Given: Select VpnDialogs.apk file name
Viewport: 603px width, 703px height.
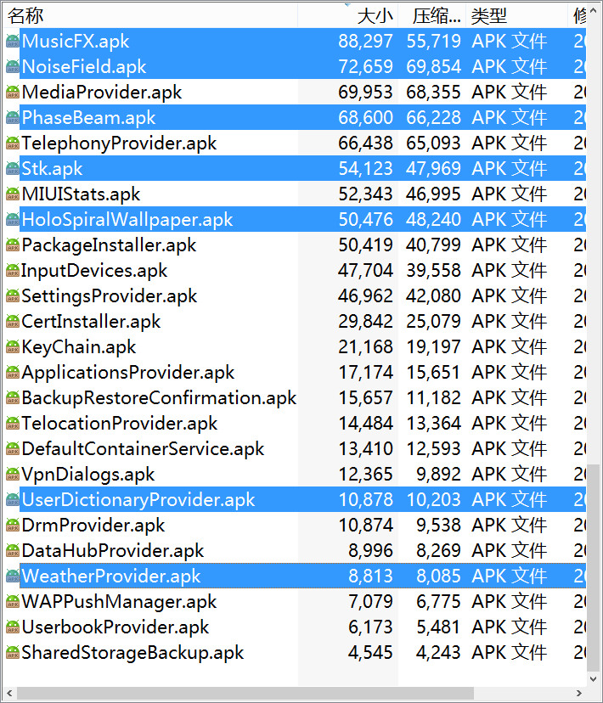Looking at the screenshot, I should pyautogui.click(x=87, y=475).
